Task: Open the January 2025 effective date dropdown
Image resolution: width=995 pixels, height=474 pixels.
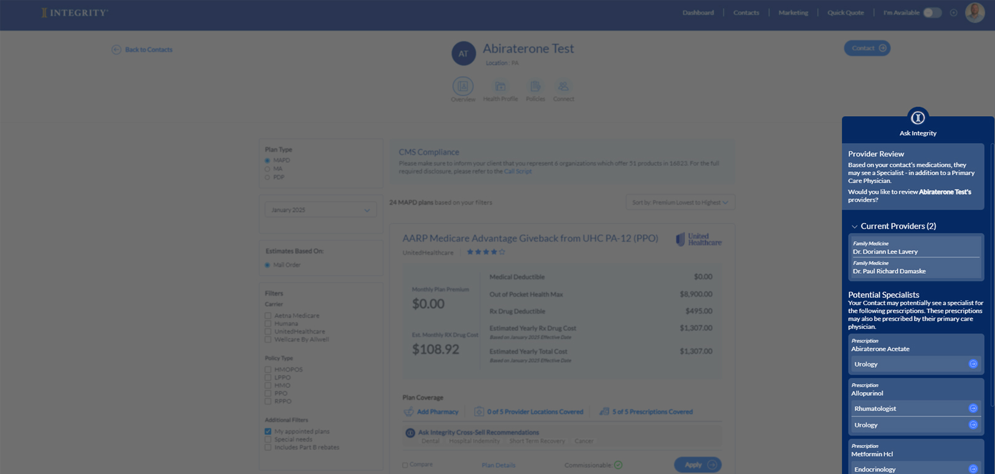Action: click(320, 210)
